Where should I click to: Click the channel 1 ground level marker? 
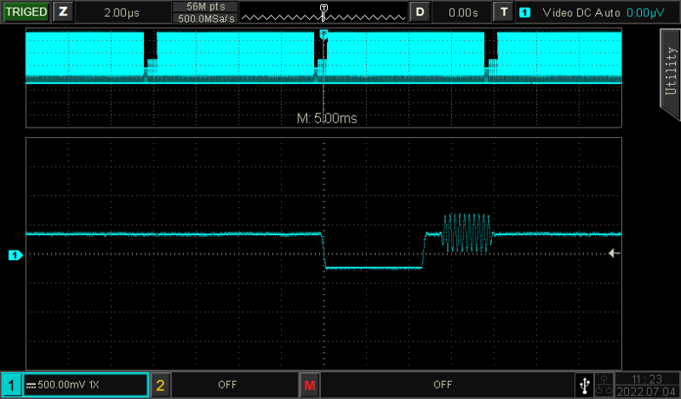coord(14,254)
